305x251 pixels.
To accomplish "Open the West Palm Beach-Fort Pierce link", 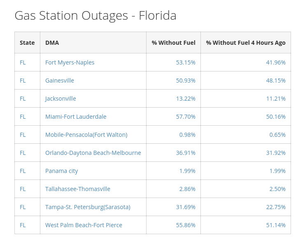I will pyautogui.click(x=84, y=225).
